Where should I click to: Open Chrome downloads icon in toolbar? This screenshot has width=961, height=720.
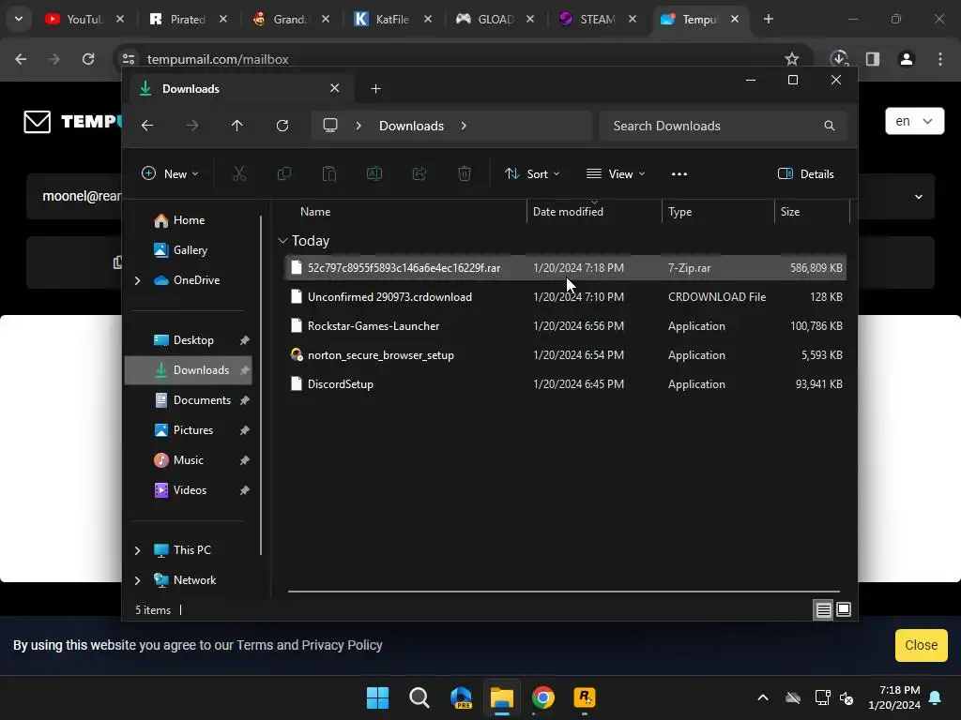(x=839, y=59)
